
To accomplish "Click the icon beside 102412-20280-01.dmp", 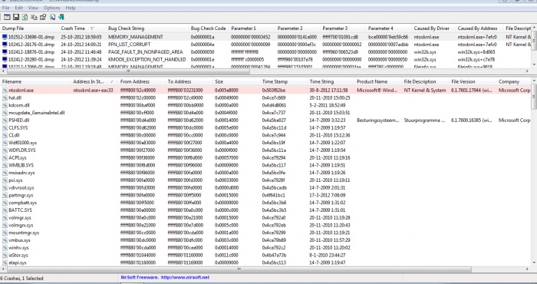I will [x=5, y=60].
